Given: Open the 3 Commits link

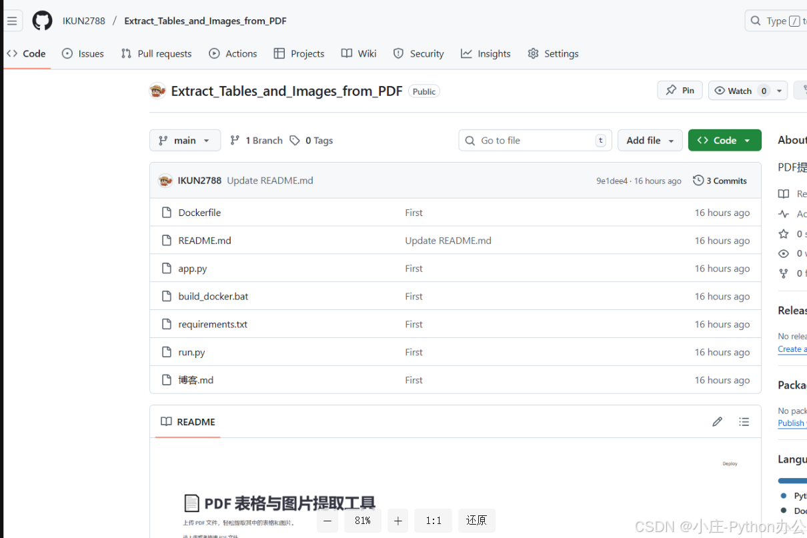Looking at the screenshot, I should pos(726,181).
